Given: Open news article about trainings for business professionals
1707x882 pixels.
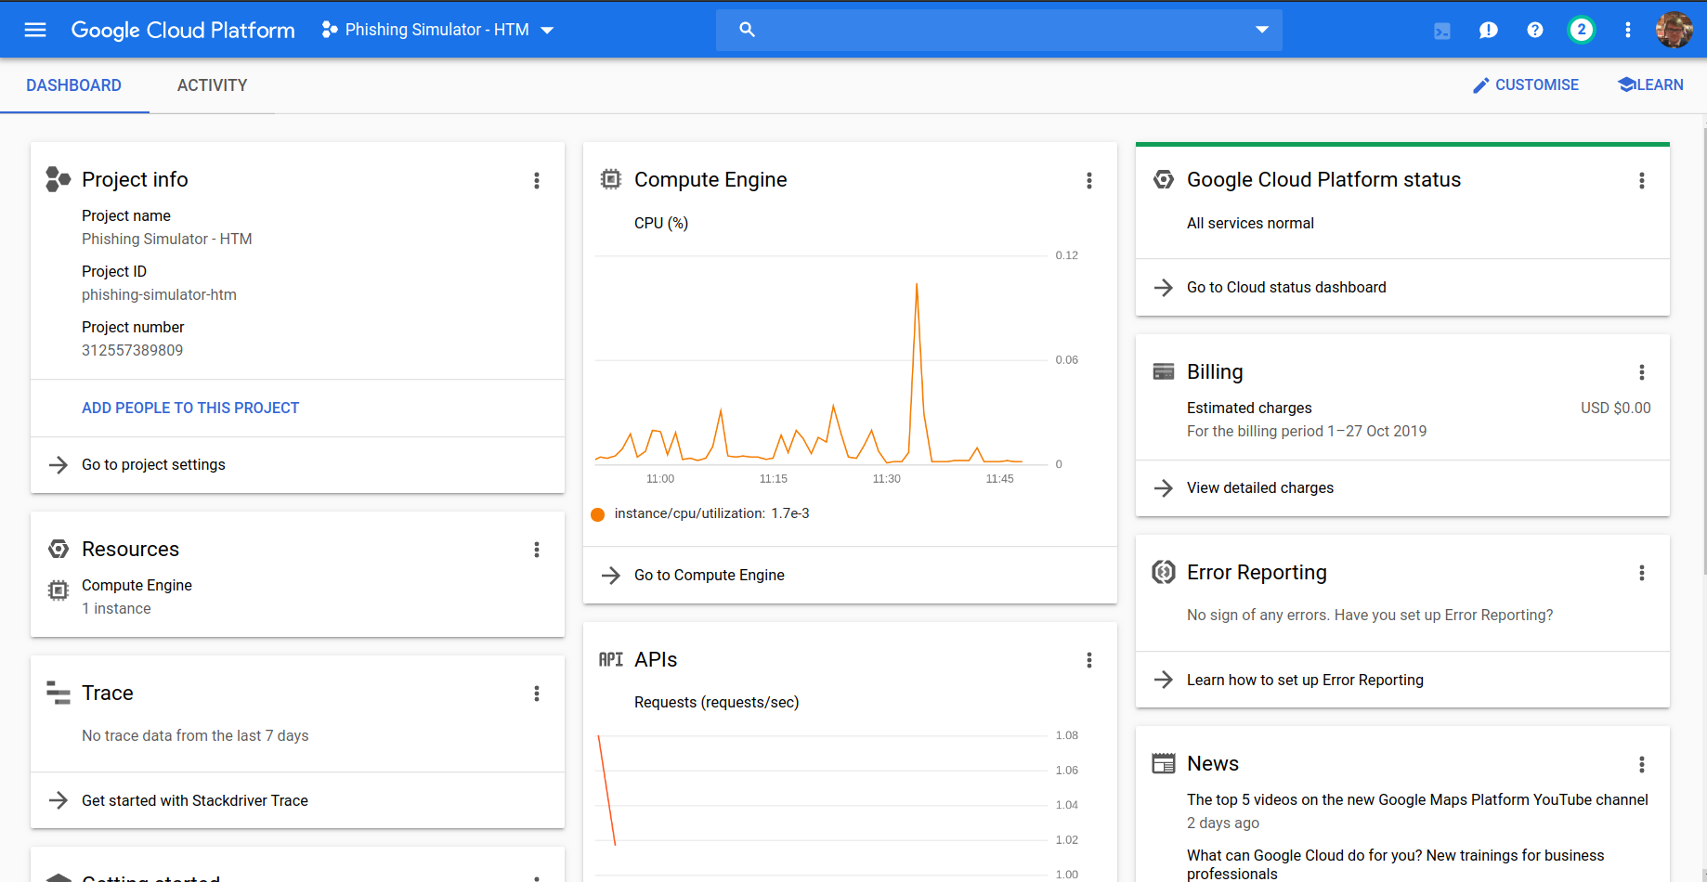Looking at the screenshot, I should (x=1396, y=864).
